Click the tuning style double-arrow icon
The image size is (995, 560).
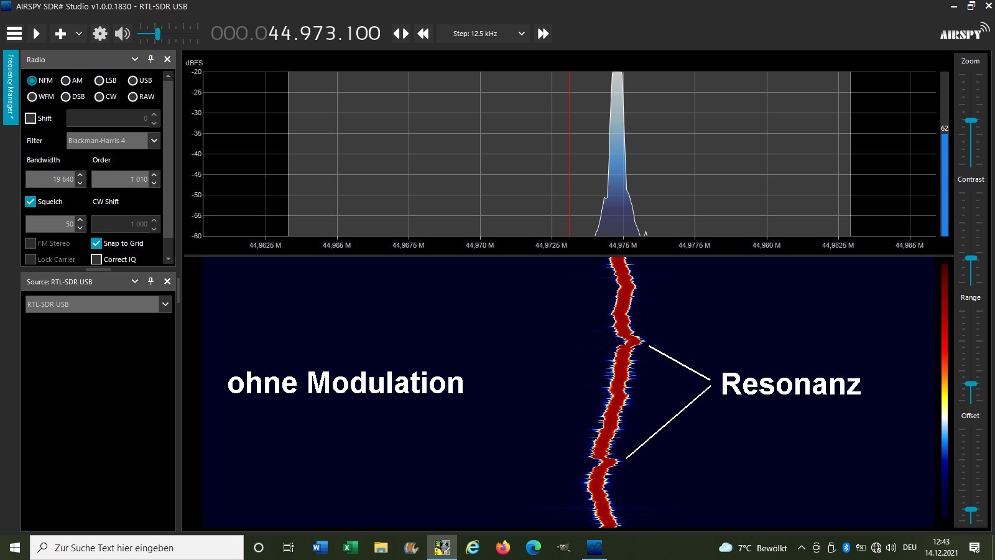tap(401, 34)
